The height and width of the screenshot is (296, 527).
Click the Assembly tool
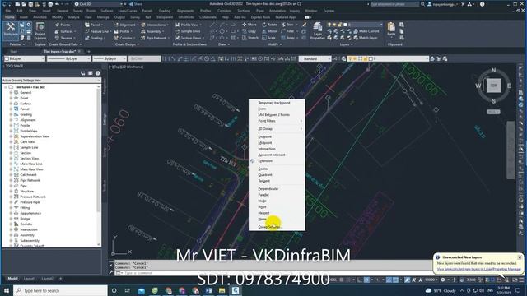(152, 31)
